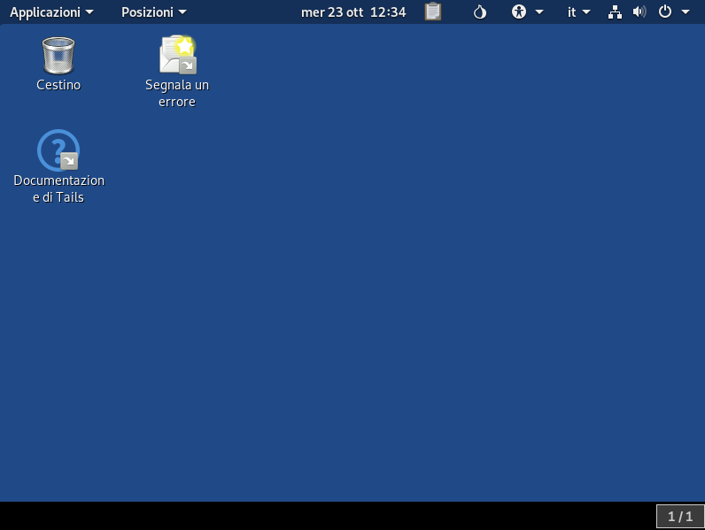Open the Cestino trash icon

pos(58,55)
